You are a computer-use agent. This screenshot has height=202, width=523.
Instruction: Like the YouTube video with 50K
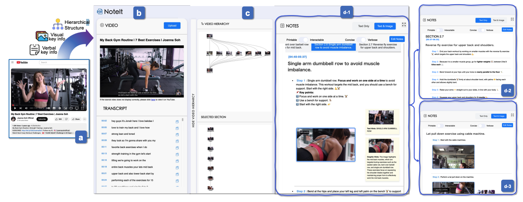(x=60, y=119)
